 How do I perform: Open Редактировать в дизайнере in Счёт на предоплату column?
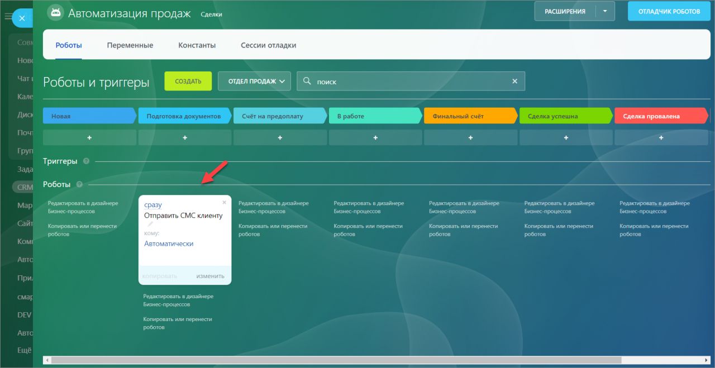tap(274, 207)
